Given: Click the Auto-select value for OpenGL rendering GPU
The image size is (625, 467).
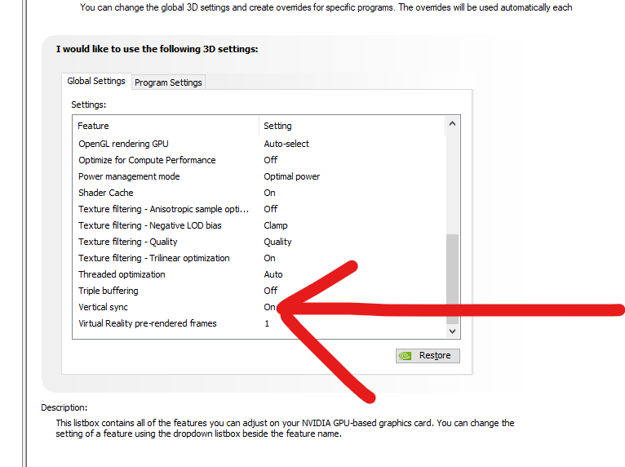Looking at the screenshot, I should 286,144.
